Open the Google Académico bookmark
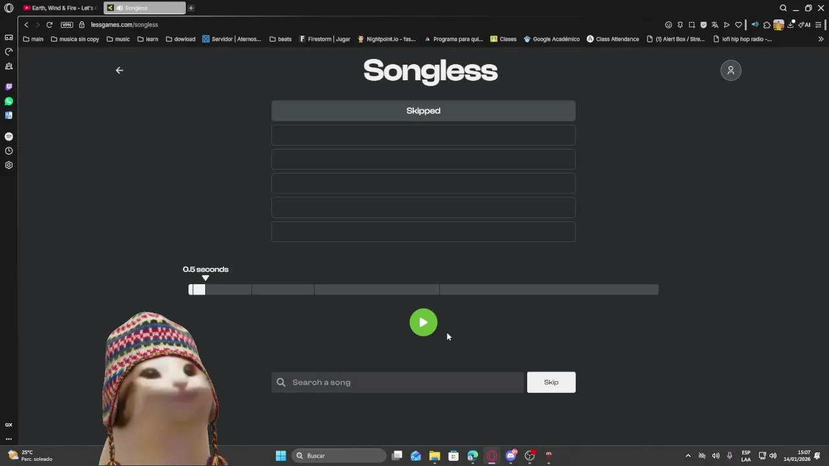 [x=551, y=39]
